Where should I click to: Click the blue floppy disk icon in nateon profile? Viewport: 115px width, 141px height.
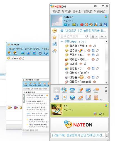[105, 25]
